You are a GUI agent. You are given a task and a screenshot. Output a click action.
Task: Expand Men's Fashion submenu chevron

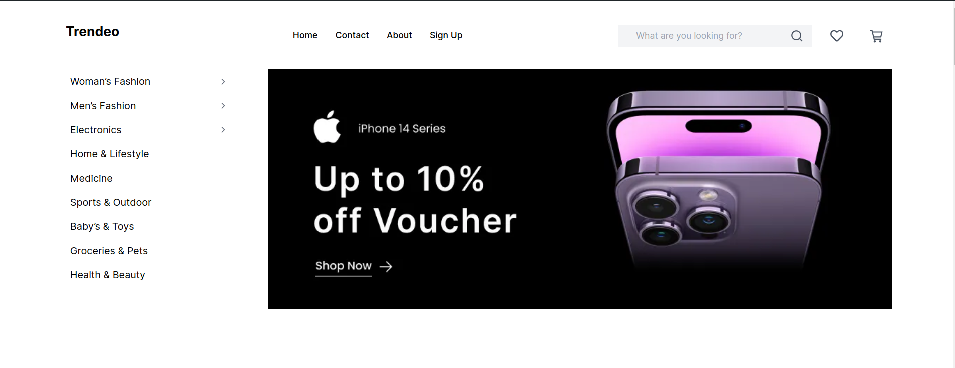point(223,106)
